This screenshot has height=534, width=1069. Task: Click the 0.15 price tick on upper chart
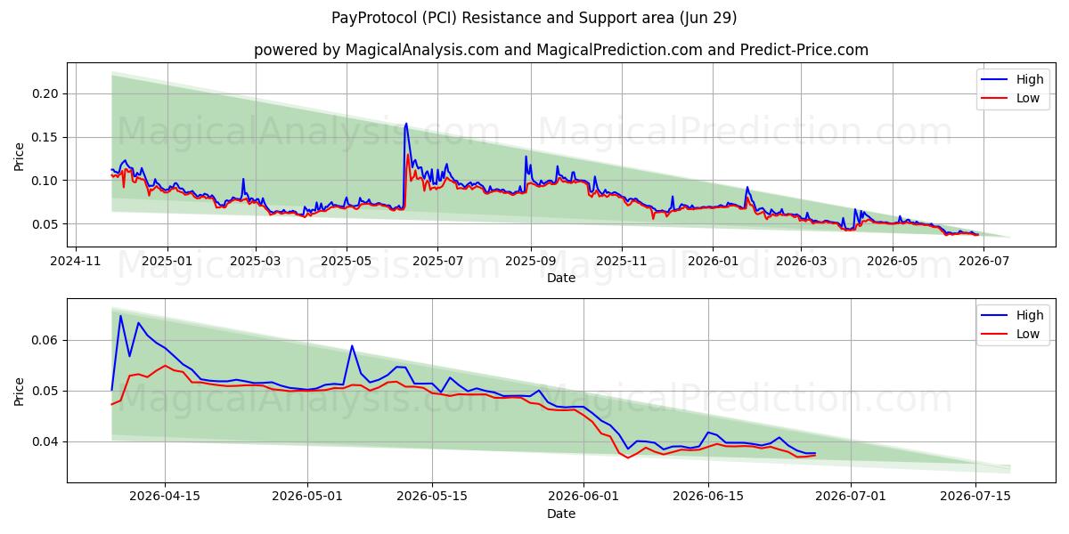[47, 137]
